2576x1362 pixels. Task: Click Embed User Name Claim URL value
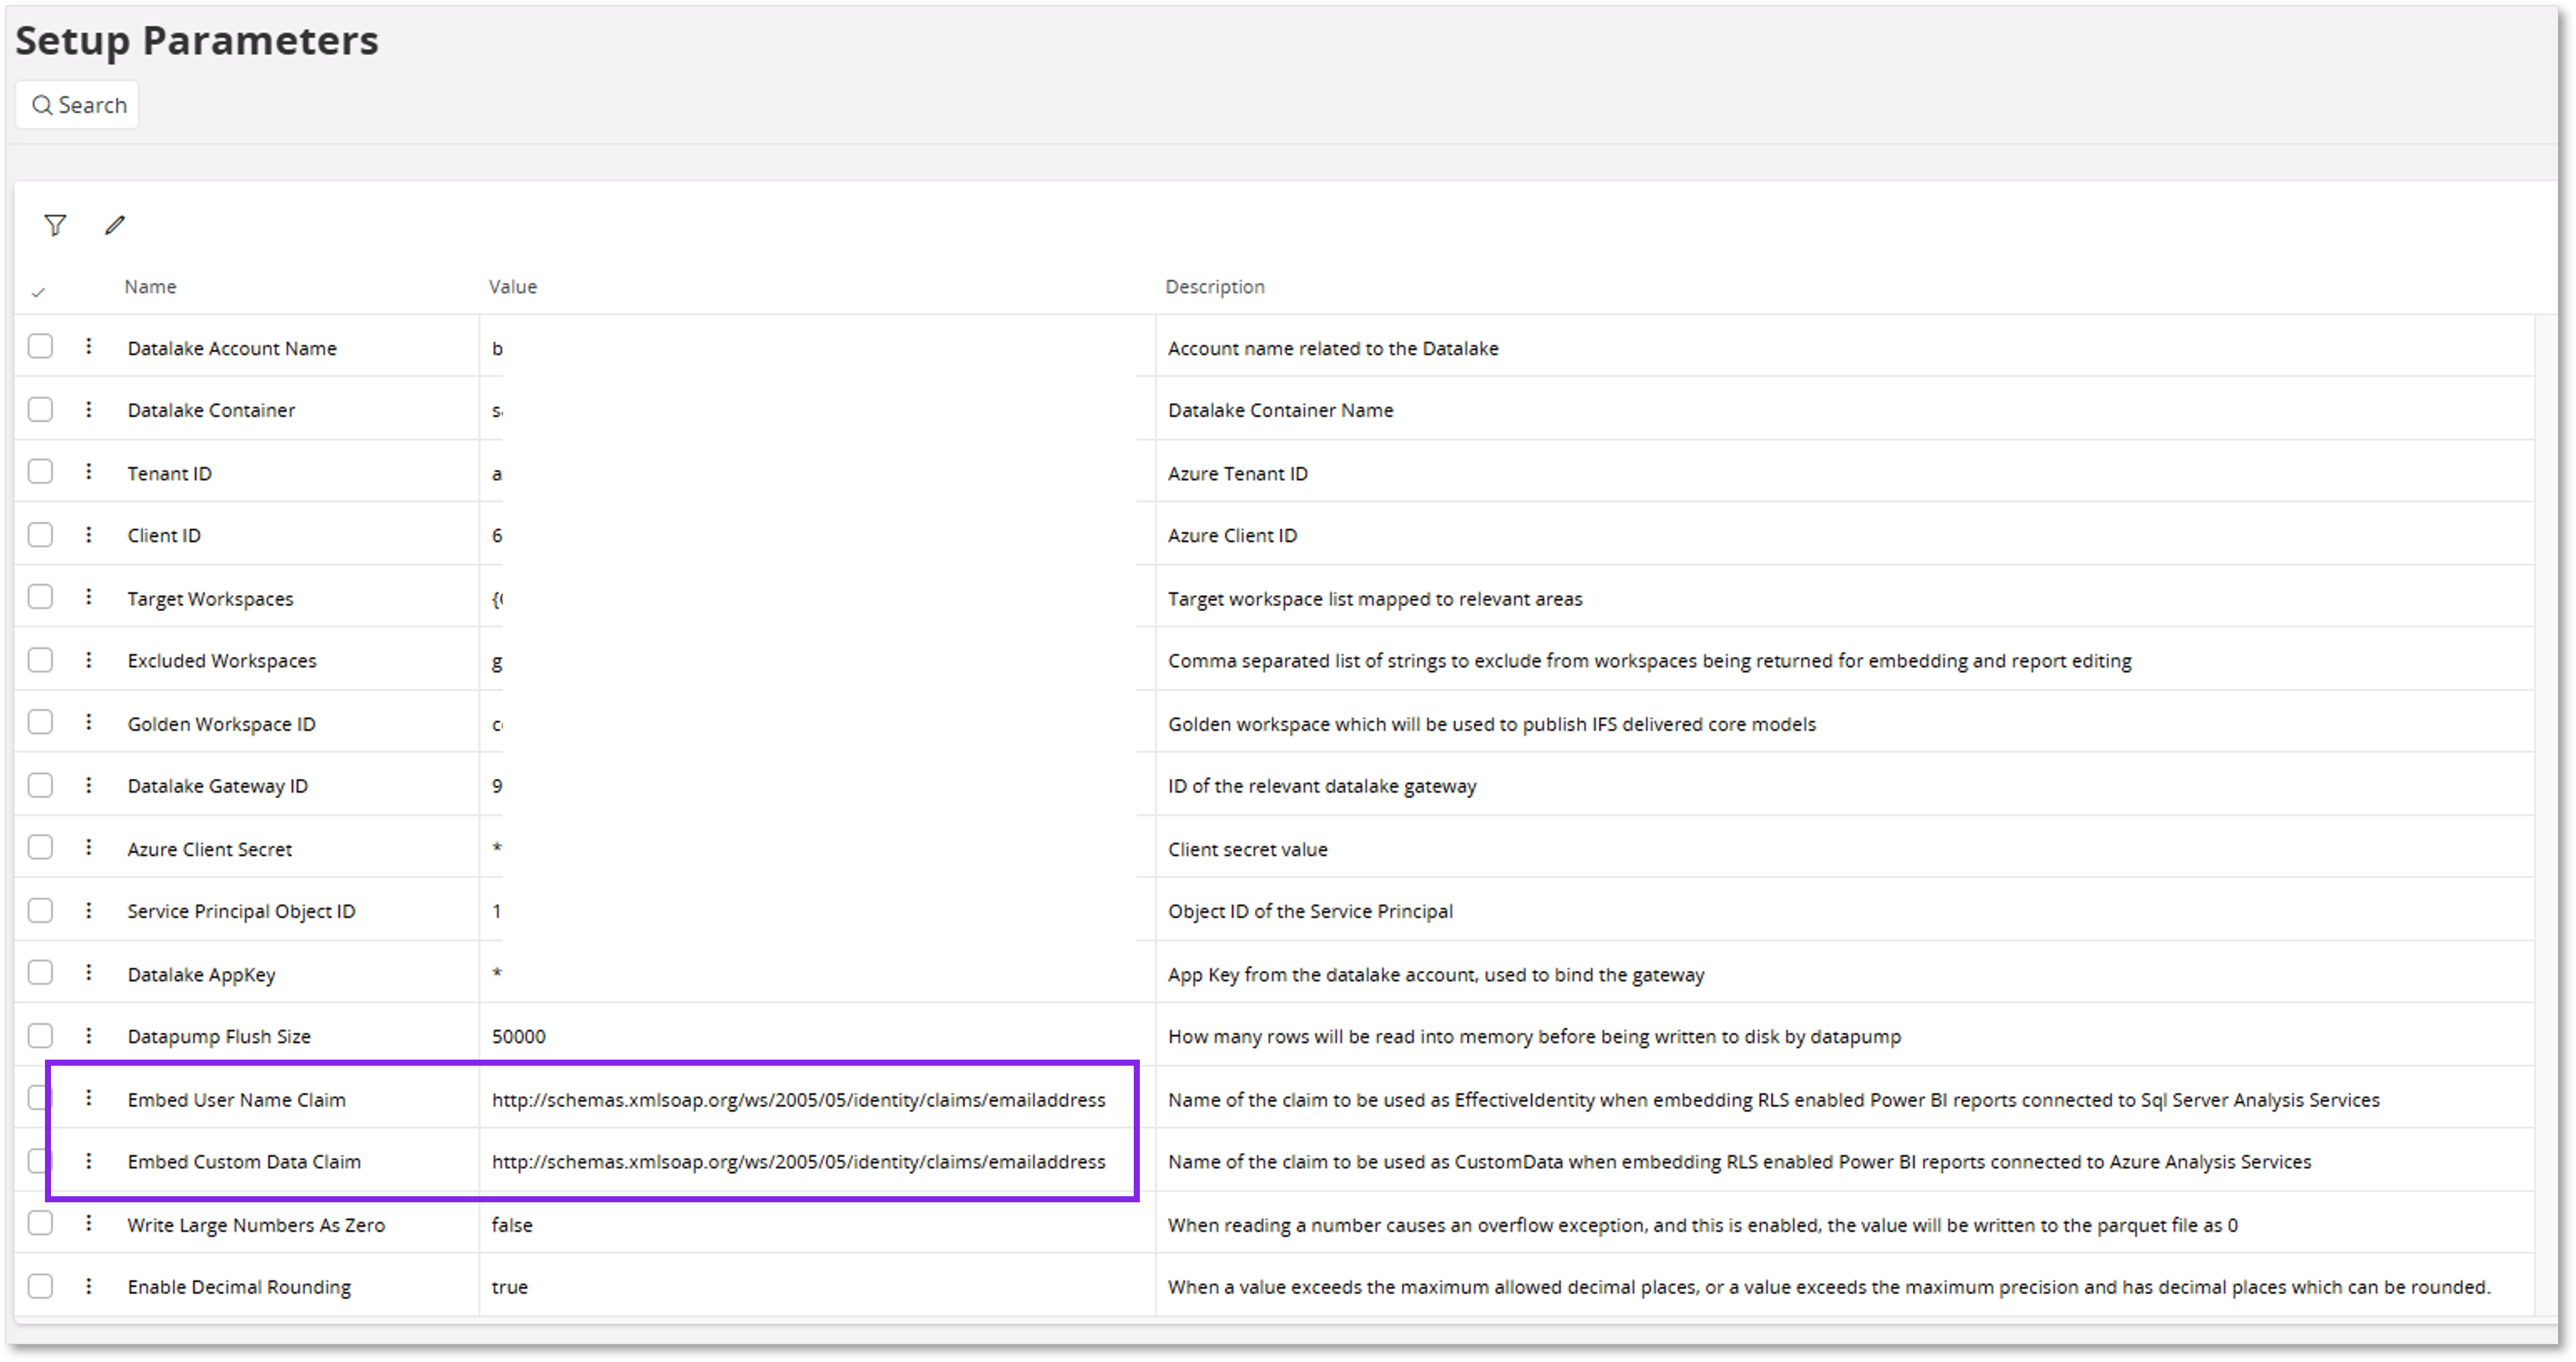pyautogui.click(x=798, y=1100)
